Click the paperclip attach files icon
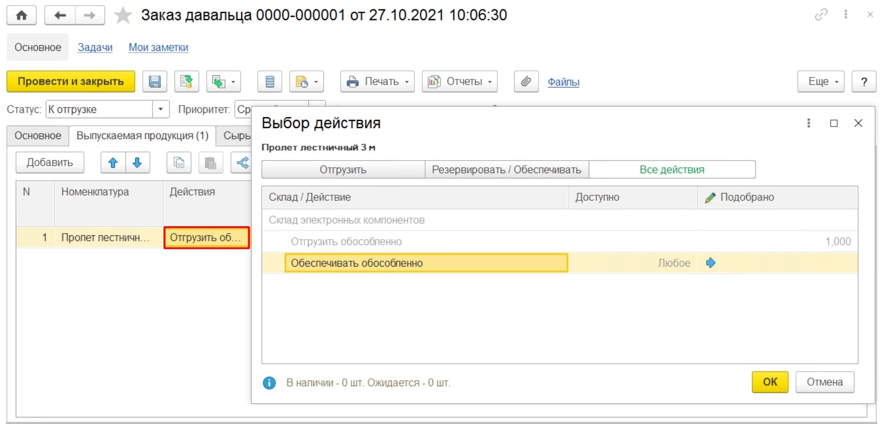This screenshot has width=881, height=424. pos(526,82)
